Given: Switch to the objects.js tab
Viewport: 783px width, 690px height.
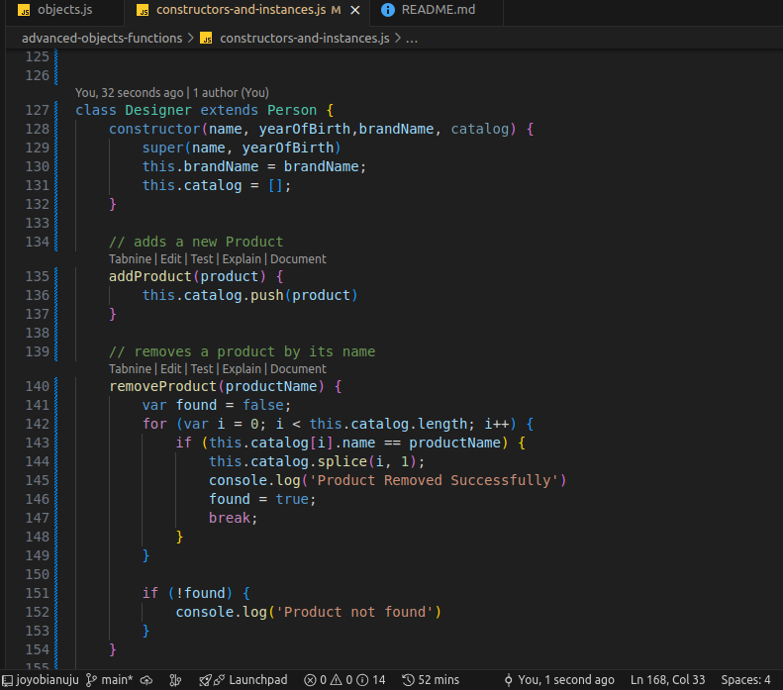Looking at the screenshot, I should pyautogui.click(x=64, y=10).
